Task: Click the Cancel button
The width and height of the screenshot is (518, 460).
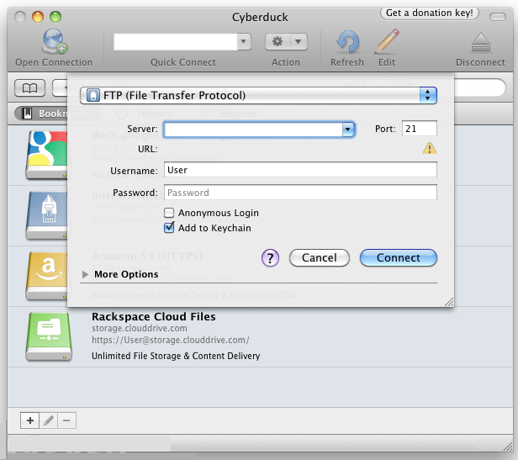Action: point(320,258)
